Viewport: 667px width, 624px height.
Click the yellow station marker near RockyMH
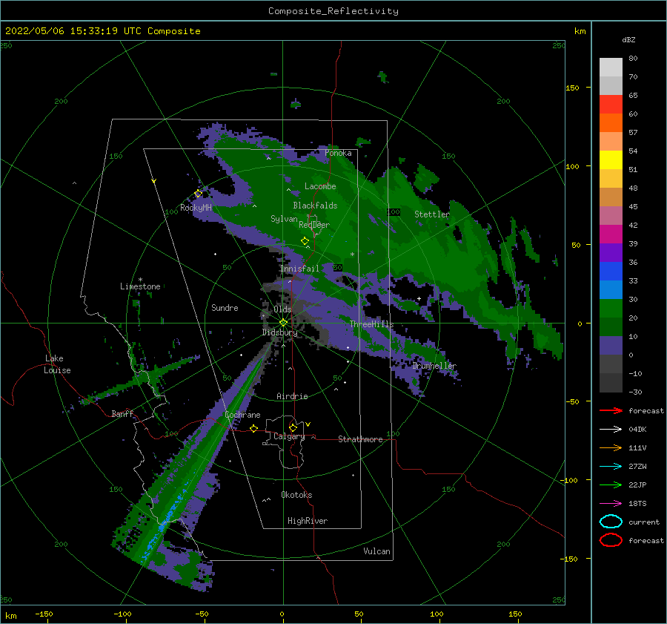click(198, 194)
